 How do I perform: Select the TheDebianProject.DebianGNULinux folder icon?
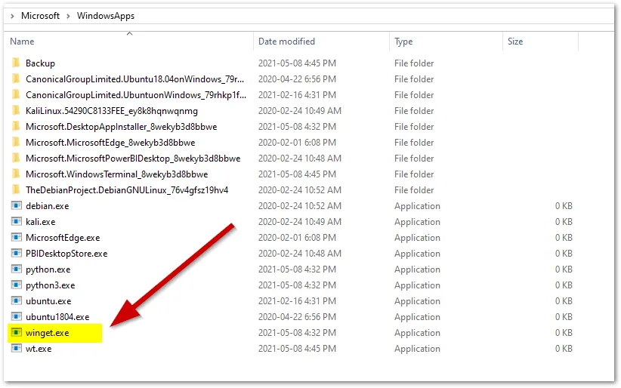pyautogui.click(x=16, y=189)
